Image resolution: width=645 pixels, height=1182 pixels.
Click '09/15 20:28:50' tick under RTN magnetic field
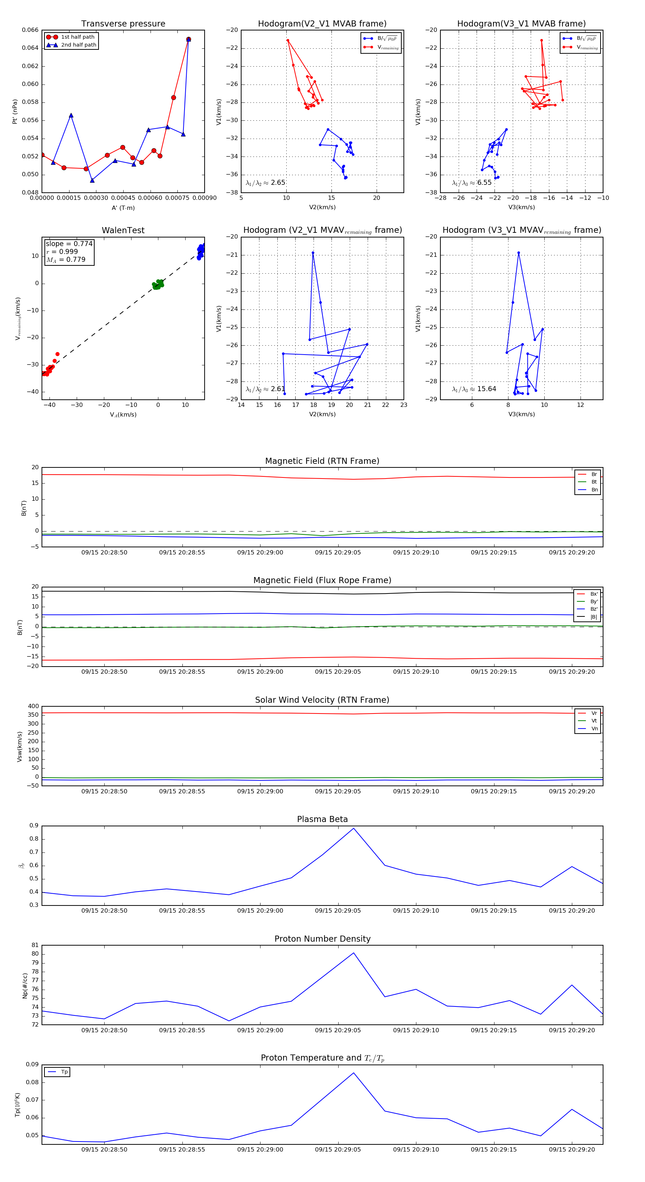[x=104, y=552]
